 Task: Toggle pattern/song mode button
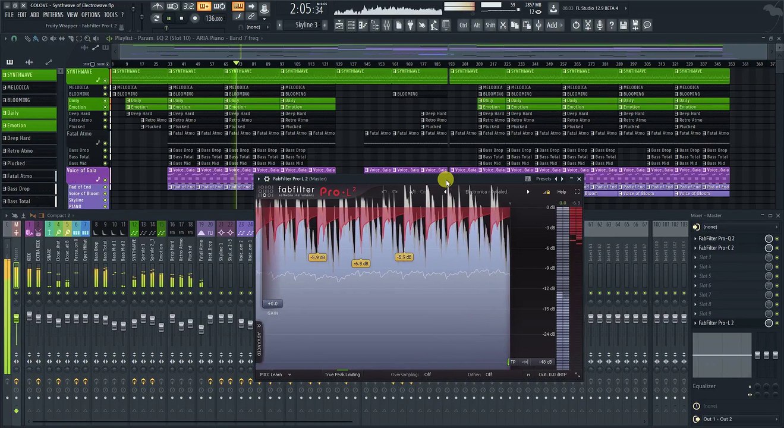(x=156, y=18)
